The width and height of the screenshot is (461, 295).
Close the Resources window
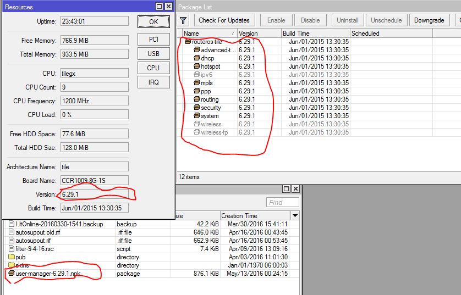click(168, 6)
